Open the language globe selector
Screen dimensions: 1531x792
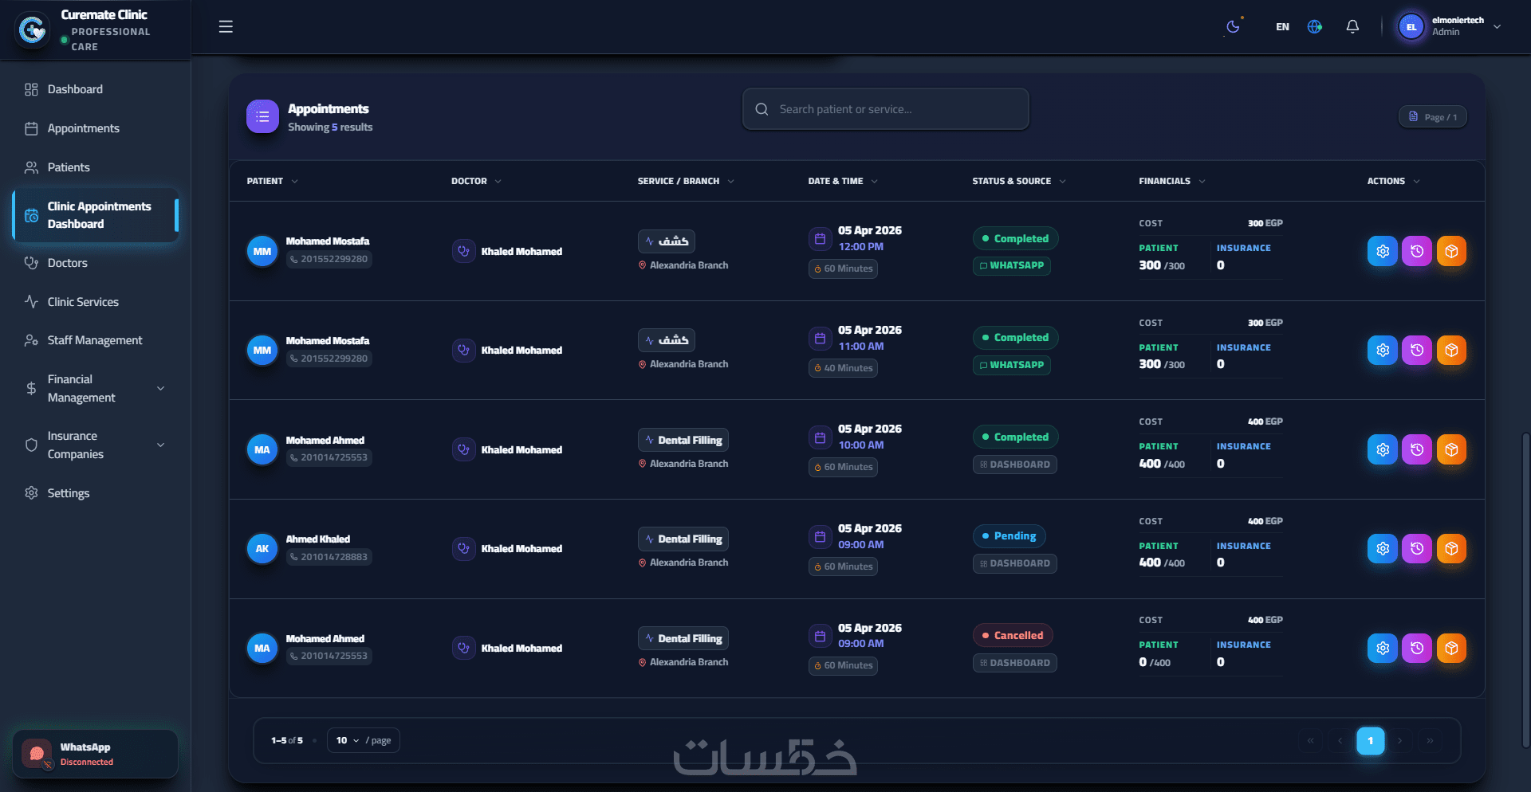coord(1315,27)
